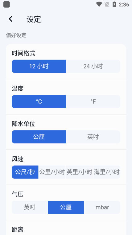Select 海里/小时 wind speed
Viewport: 132px width, 235px height.
pos(107,172)
